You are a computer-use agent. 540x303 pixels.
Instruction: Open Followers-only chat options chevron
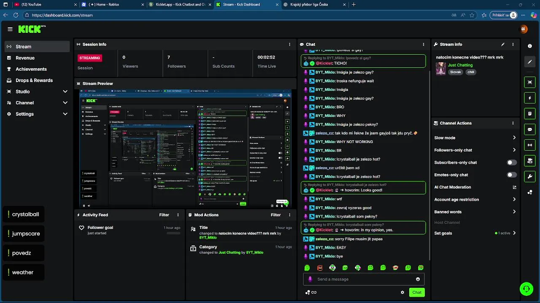coord(514,150)
